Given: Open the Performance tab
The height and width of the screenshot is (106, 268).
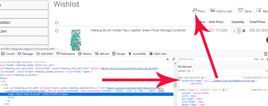Looking at the screenshot, I should tap(66, 54).
